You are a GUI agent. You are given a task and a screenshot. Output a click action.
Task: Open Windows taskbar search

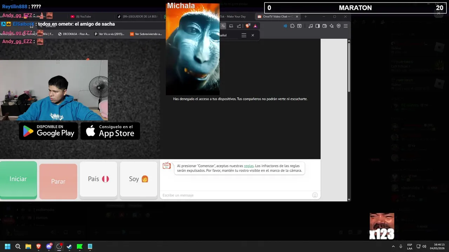click(18, 246)
